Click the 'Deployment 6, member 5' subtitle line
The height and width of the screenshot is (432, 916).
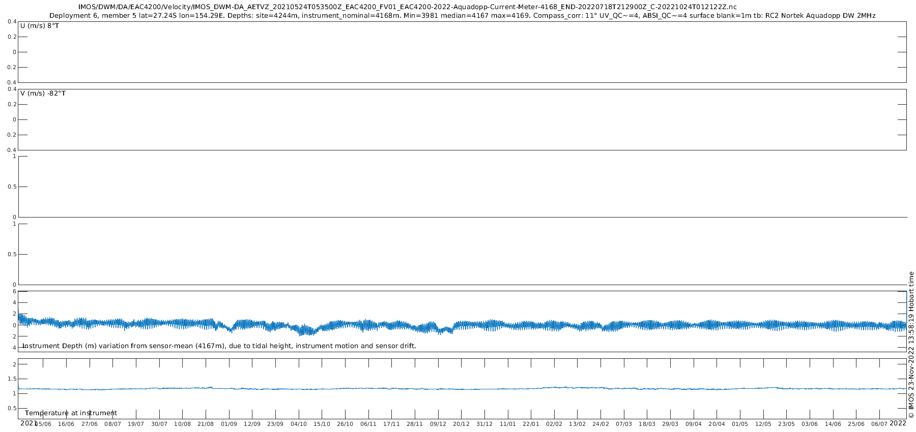tap(462, 16)
